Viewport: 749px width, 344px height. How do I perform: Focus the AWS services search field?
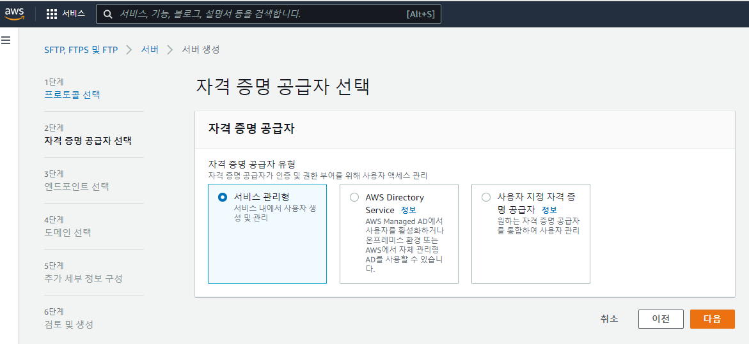point(269,14)
